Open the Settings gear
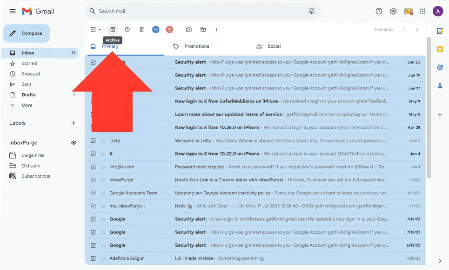 (393, 11)
